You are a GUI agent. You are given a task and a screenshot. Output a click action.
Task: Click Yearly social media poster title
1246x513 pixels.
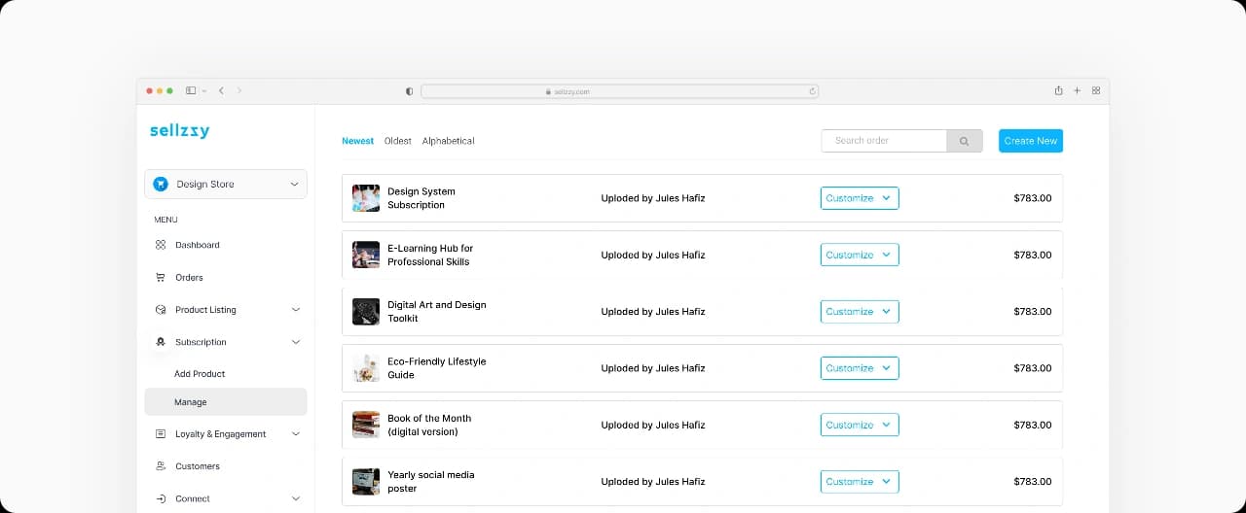[431, 482]
